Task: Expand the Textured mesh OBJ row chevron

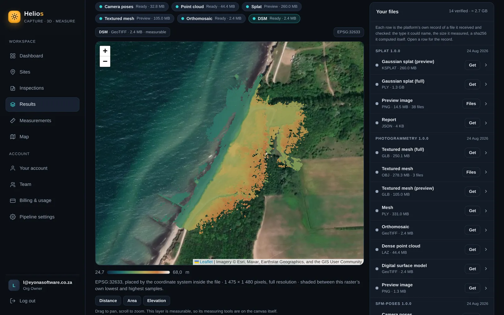Action: pos(486,172)
